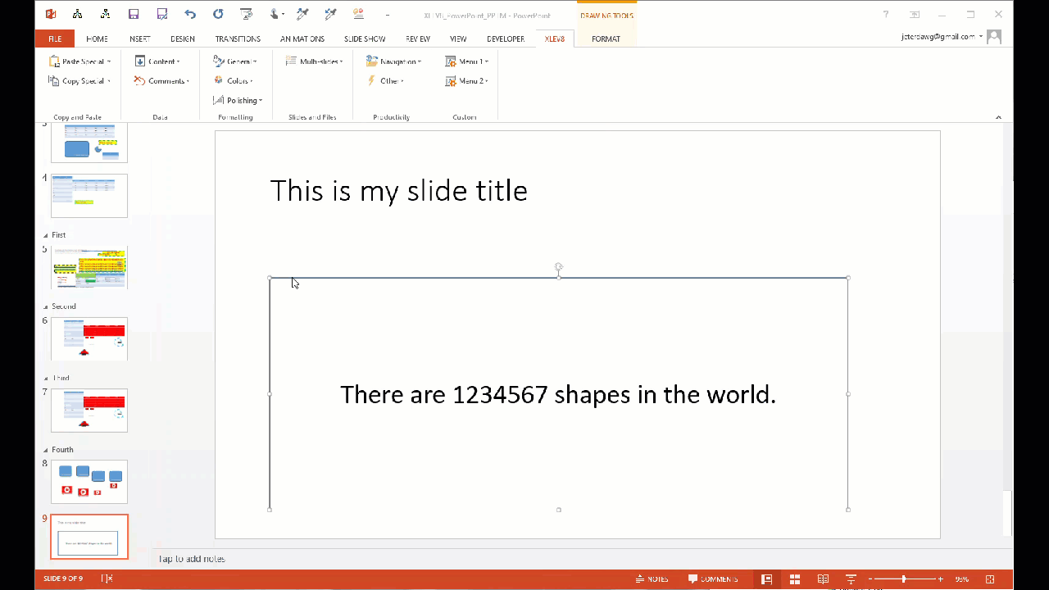Switch to the Drawing Tools FORMAT tab
Screen dimensions: 1049x590
[606, 39]
